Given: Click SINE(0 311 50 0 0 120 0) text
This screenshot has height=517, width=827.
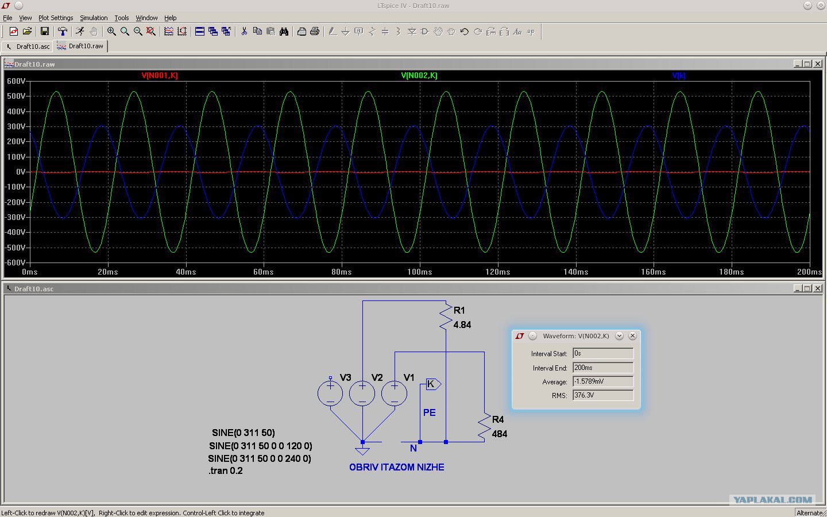Looking at the screenshot, I should (261, 446).
